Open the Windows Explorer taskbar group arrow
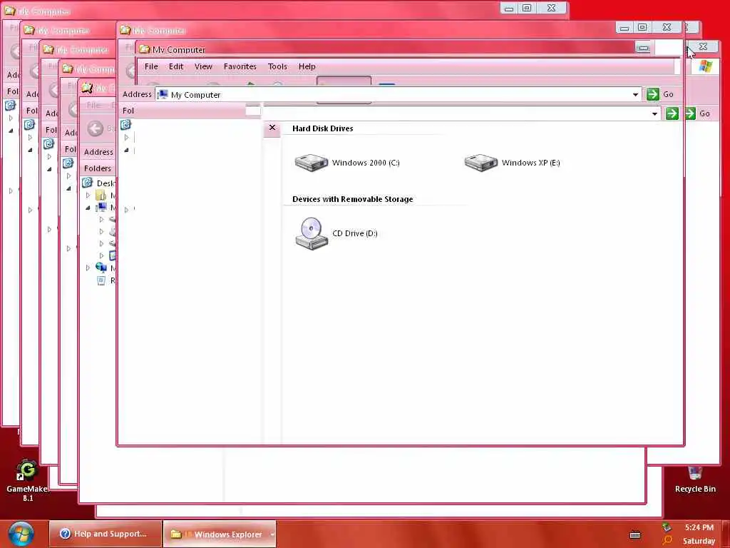 tap(272, 534)
